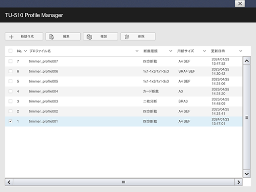
Task: Click the plus icon for new profile
Action: tap(11, 37)
